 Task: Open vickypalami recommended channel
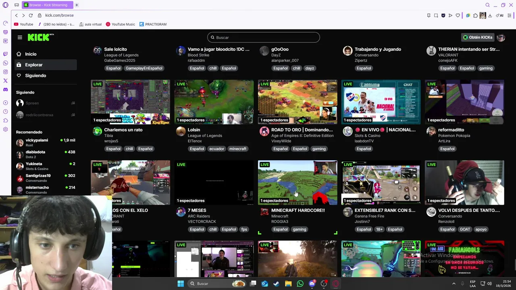coord(45,143)
